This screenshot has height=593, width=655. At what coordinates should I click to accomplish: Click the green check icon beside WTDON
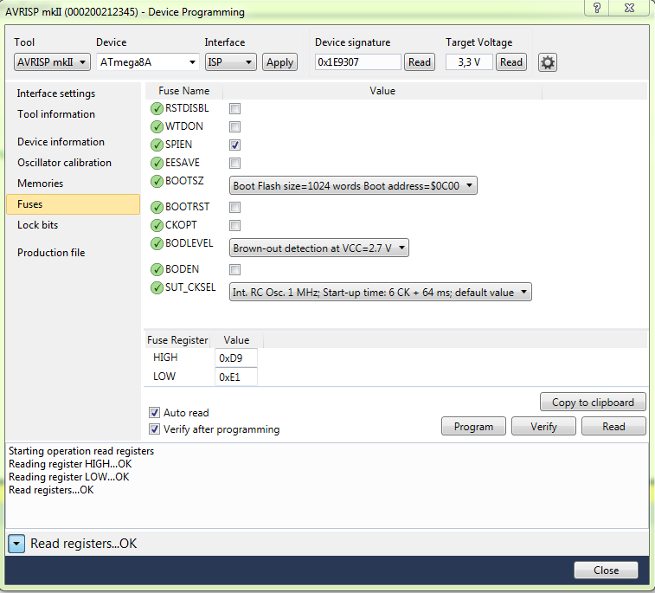click(157, 126)
